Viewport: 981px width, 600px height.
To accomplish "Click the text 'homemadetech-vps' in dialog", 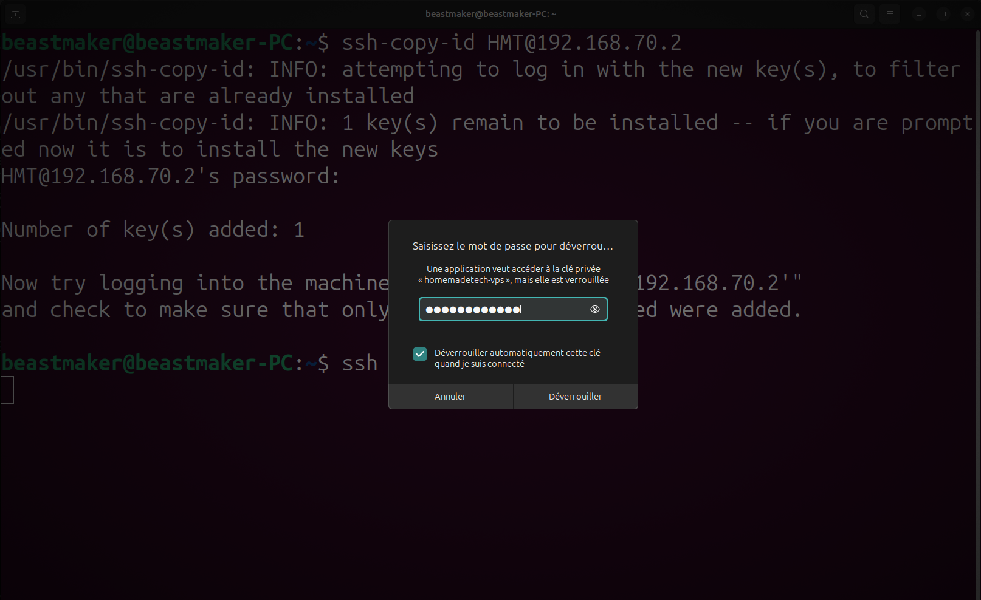I will click(464, 280).
